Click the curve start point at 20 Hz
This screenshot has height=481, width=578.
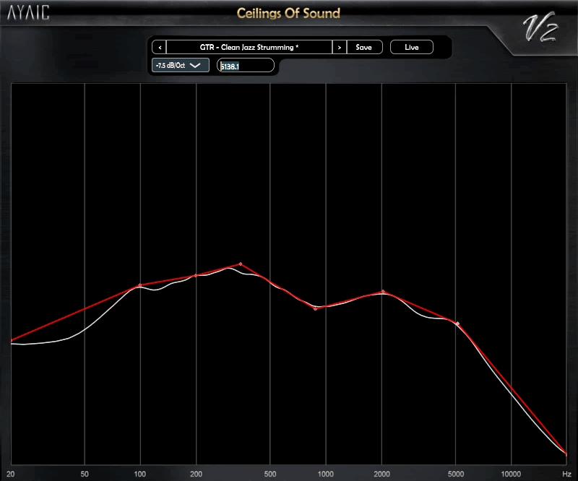pos(12,340)
